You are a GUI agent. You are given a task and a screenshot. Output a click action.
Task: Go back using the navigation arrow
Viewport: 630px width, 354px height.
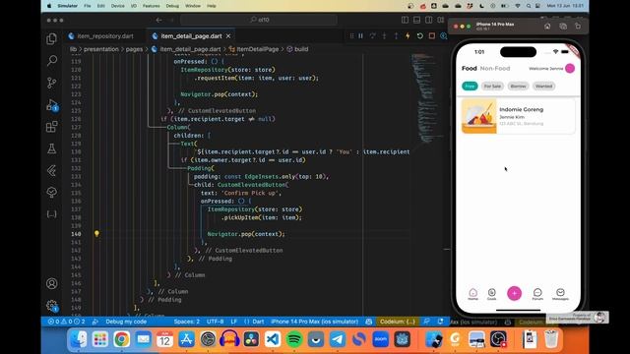click(x=159, y=20)
